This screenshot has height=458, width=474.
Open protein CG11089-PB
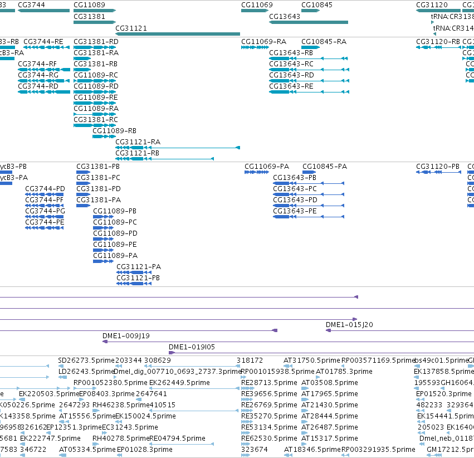click(115, 211)
